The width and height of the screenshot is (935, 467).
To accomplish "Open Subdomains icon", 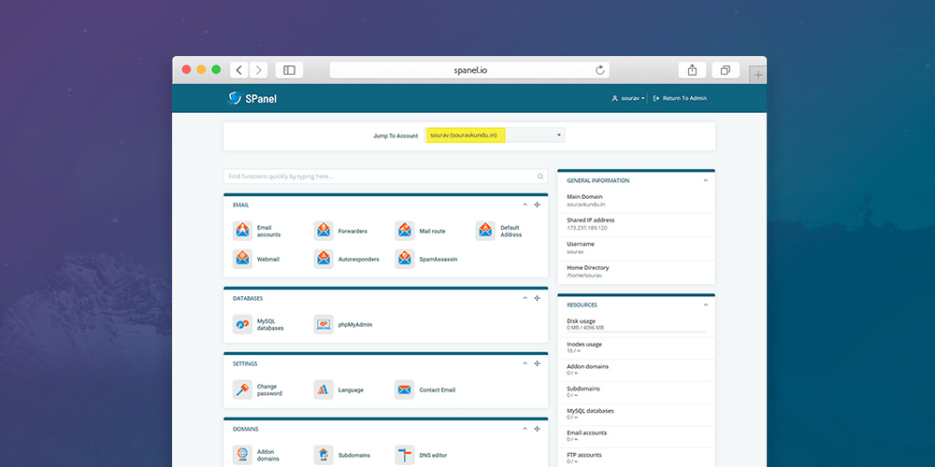I will [324, 455].
